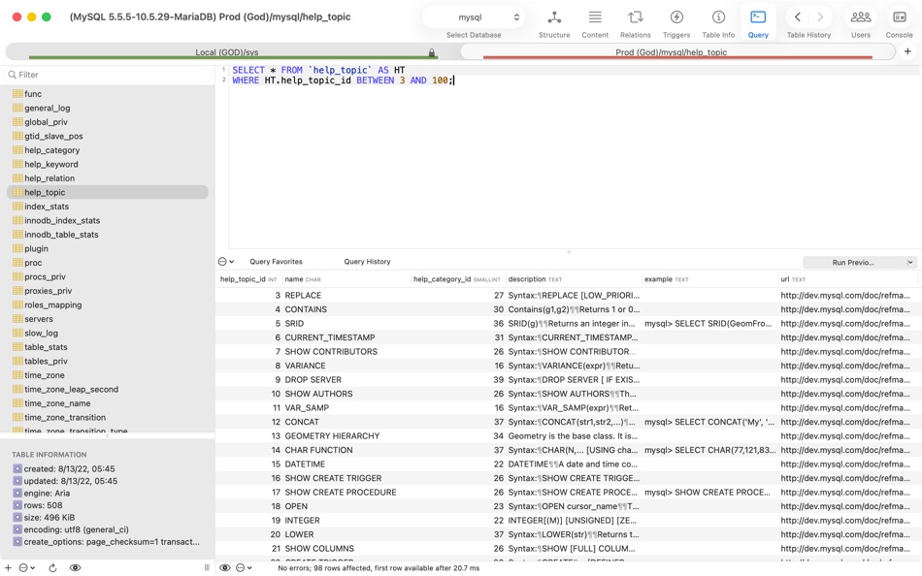
Task: Click the example column header
Action: point(709,279)
